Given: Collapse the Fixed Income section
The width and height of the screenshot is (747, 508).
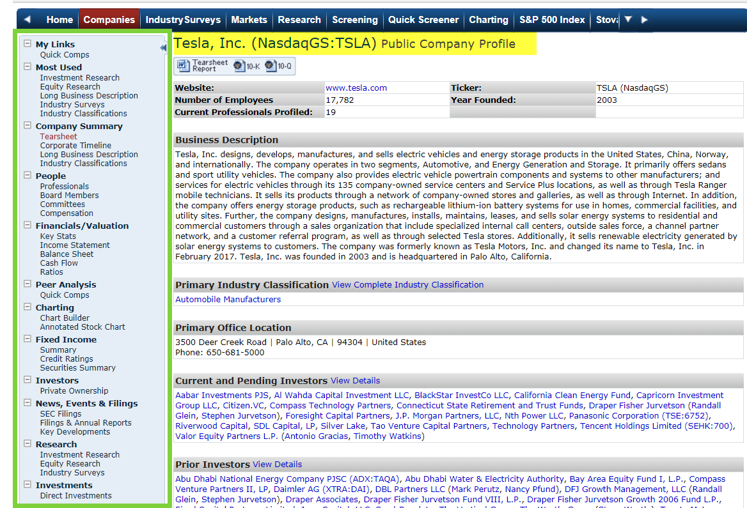Looking at the screenshot, I should click(28, 339).
